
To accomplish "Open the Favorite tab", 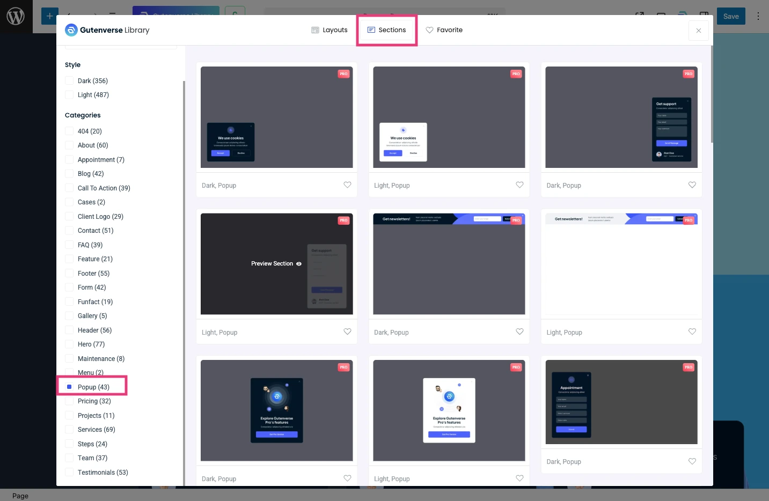I will click(444, 30).
